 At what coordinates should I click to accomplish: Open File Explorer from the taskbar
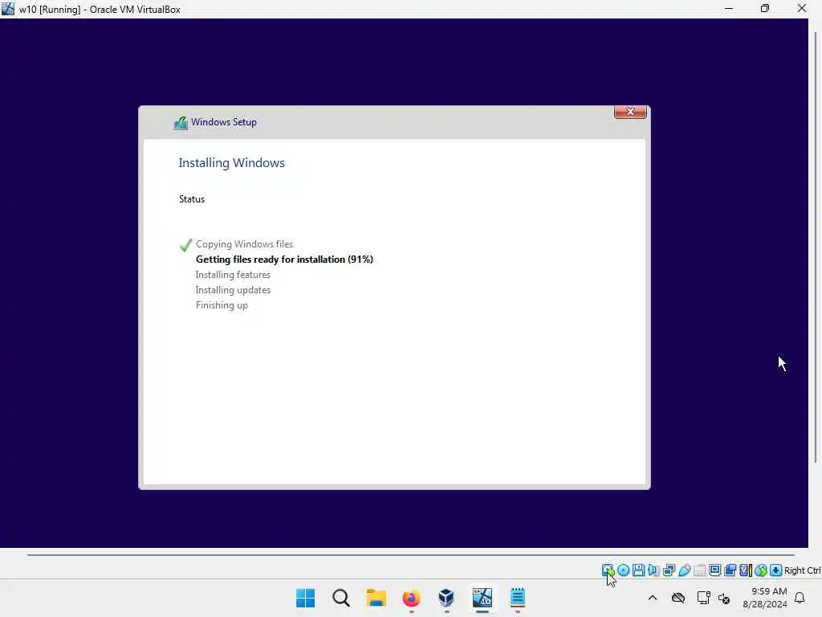click(376, 598)
